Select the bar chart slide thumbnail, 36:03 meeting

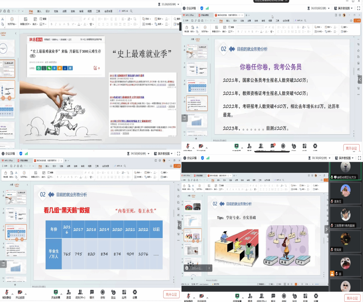(x=197, y=121)
